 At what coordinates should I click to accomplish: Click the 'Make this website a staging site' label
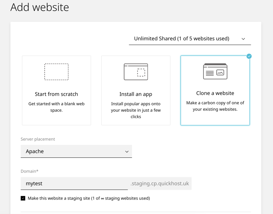coord(89,198)
